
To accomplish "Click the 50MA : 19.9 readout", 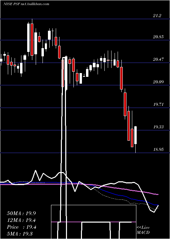I will pyautogui.click(x=21, y=213).
